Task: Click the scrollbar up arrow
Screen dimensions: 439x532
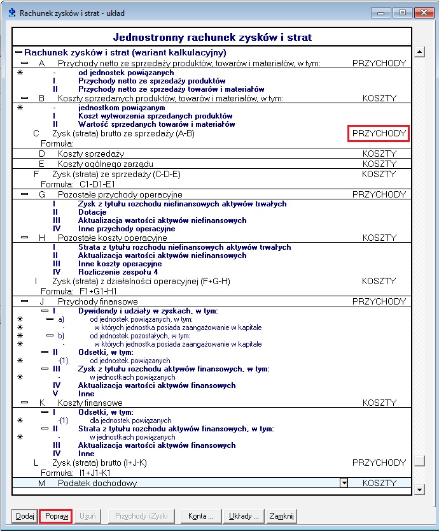Action: 419,52
